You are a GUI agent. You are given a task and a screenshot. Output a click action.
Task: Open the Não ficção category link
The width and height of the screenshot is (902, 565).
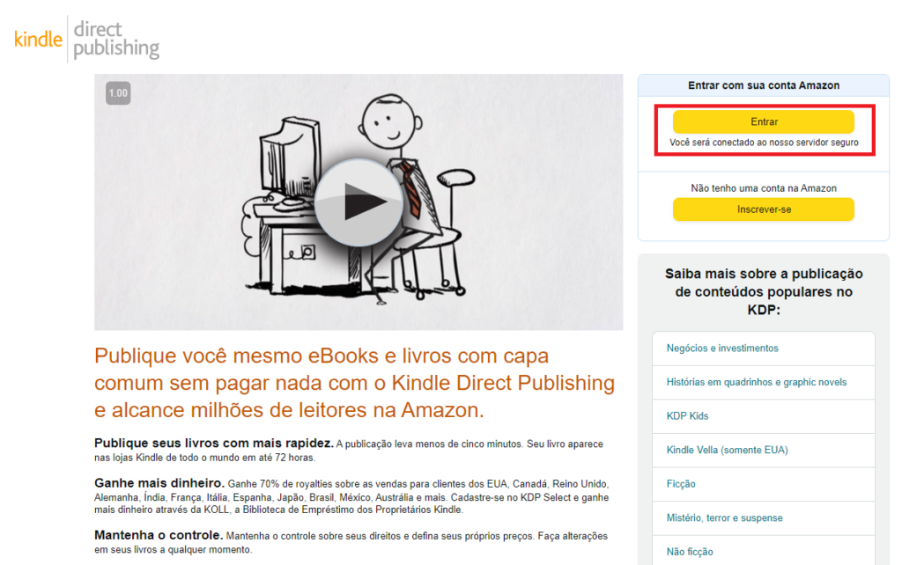(690, 552)
